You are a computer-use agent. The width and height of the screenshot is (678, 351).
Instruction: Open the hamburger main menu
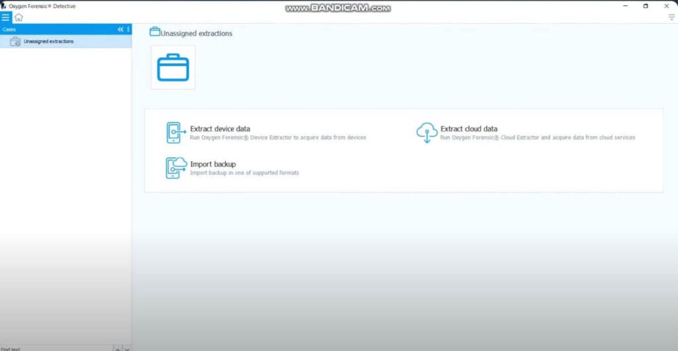(5, 17)
